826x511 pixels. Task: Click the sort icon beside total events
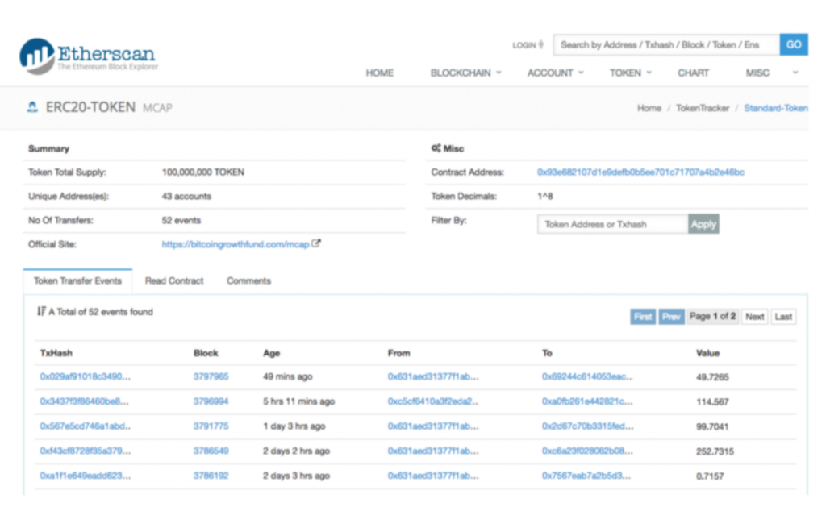click(x=41, y=312)
